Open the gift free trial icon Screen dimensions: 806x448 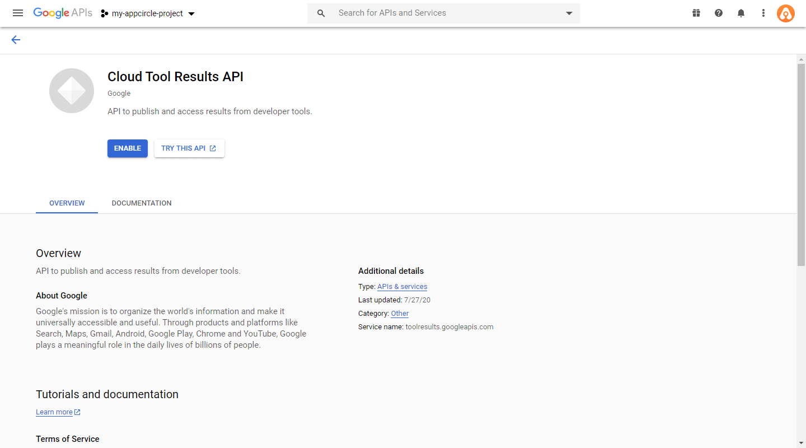696,13
